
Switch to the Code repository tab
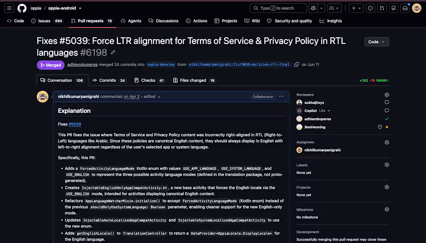tap(15, 21)
